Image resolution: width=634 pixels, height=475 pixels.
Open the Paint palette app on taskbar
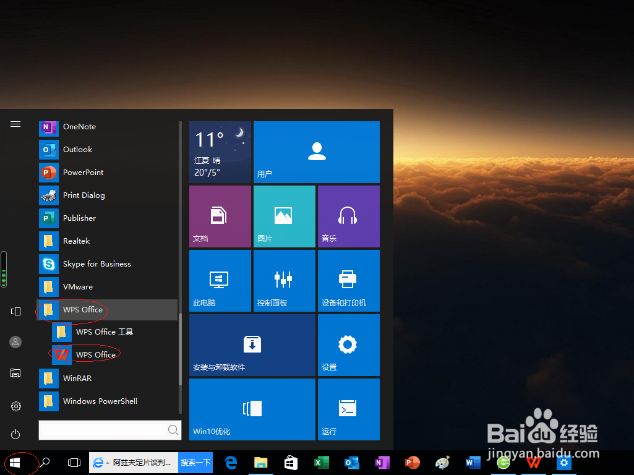(443, 463)
